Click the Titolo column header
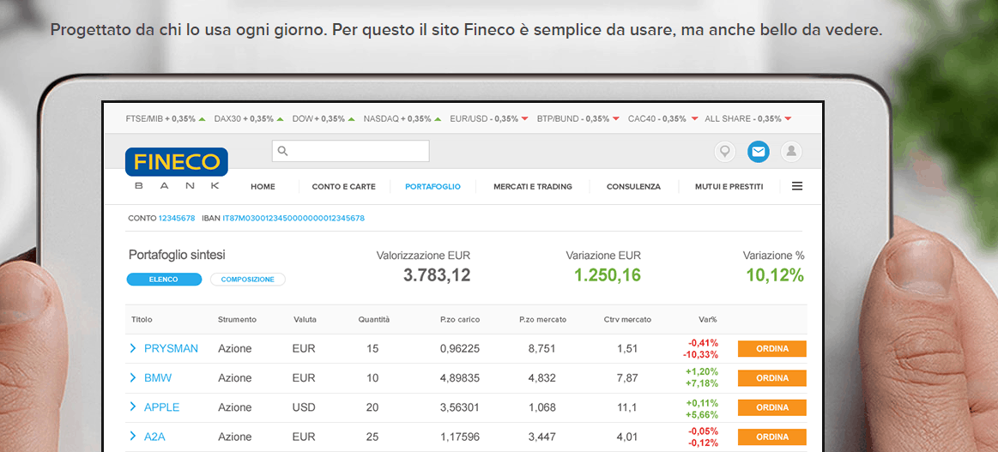Image resolution: width=998 pixels, height=452 pixels. tap(142, 319)
